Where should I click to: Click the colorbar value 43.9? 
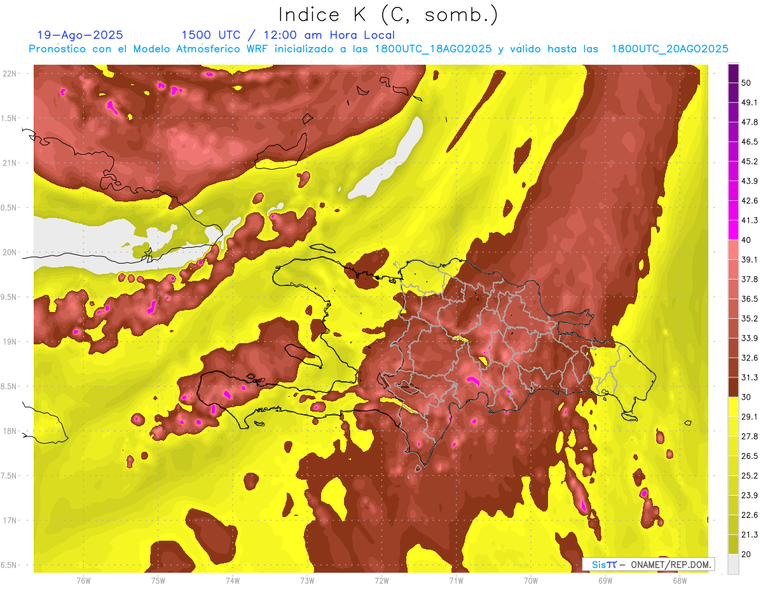[750, 181]
